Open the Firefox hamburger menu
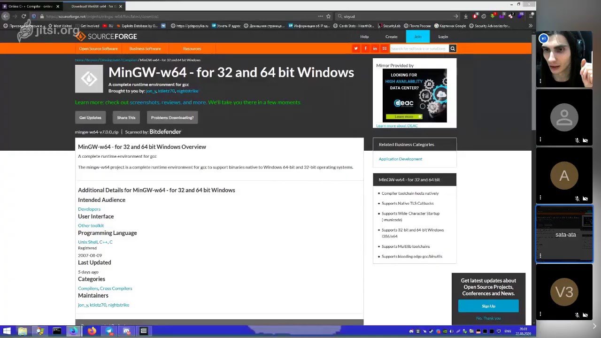 [x=531, y=16]
